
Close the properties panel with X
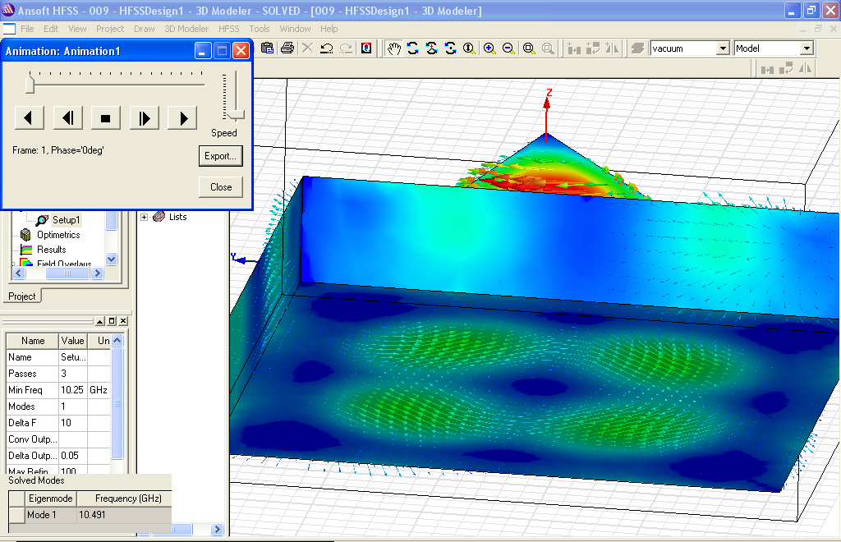(x=123, y=321)
